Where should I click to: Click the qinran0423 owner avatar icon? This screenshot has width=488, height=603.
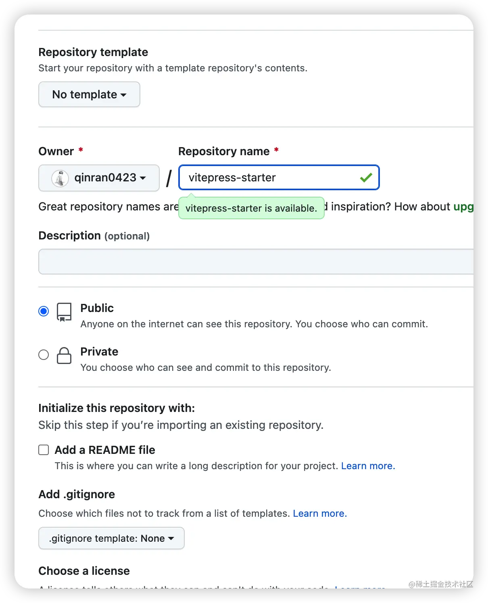point(60,178)
